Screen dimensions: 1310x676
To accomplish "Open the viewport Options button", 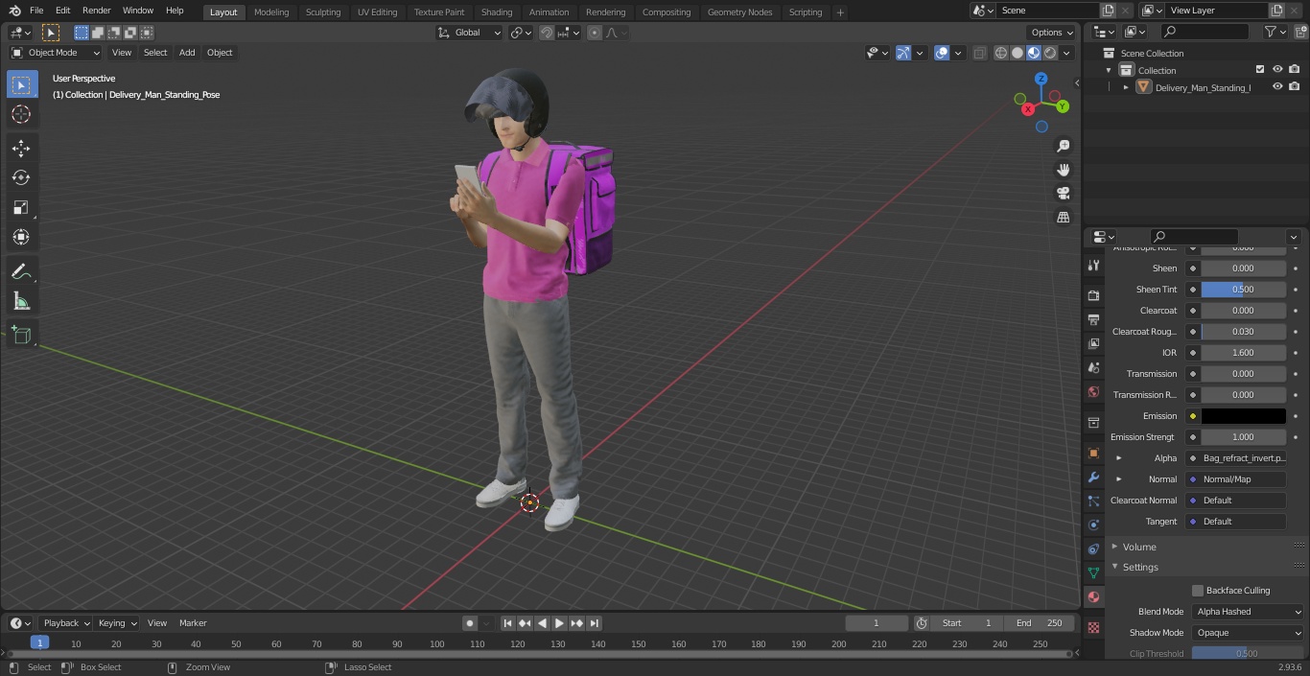I will coord(1052,33).
